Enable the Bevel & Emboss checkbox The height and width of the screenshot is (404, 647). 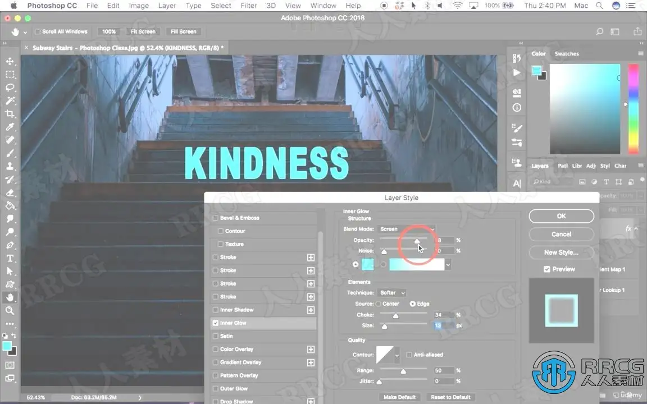pos(216,218)
